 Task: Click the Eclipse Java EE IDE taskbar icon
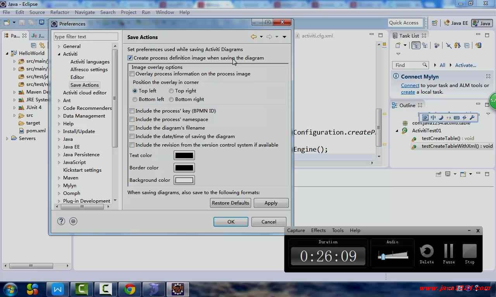tap(178, 289)
